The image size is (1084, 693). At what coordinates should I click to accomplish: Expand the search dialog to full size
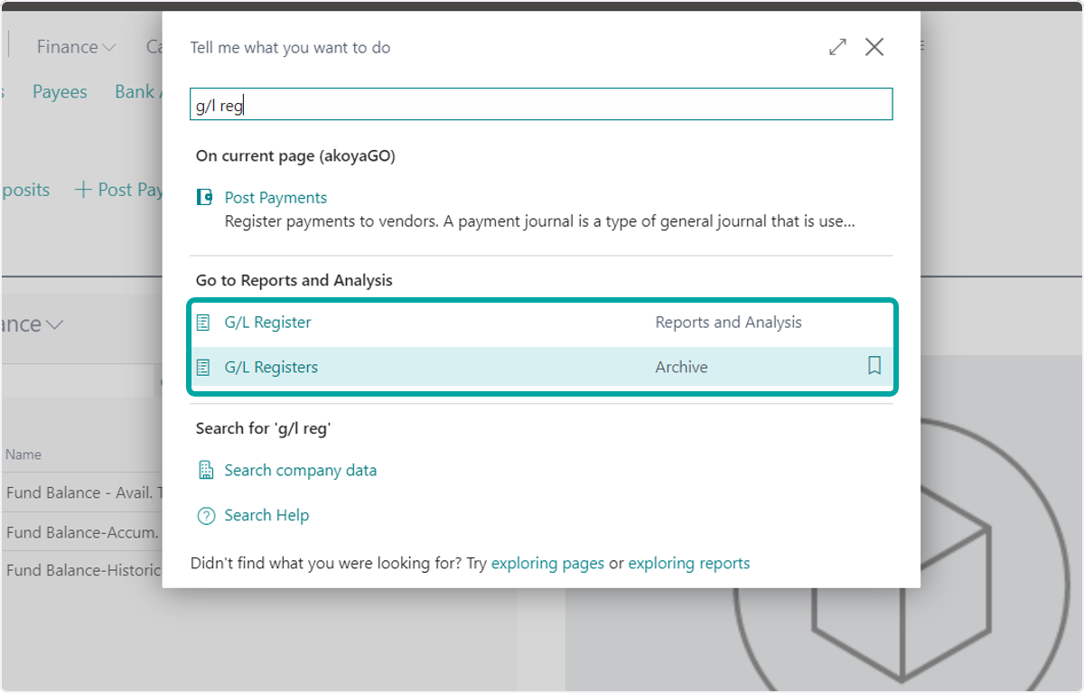click(x=838, y=47)
